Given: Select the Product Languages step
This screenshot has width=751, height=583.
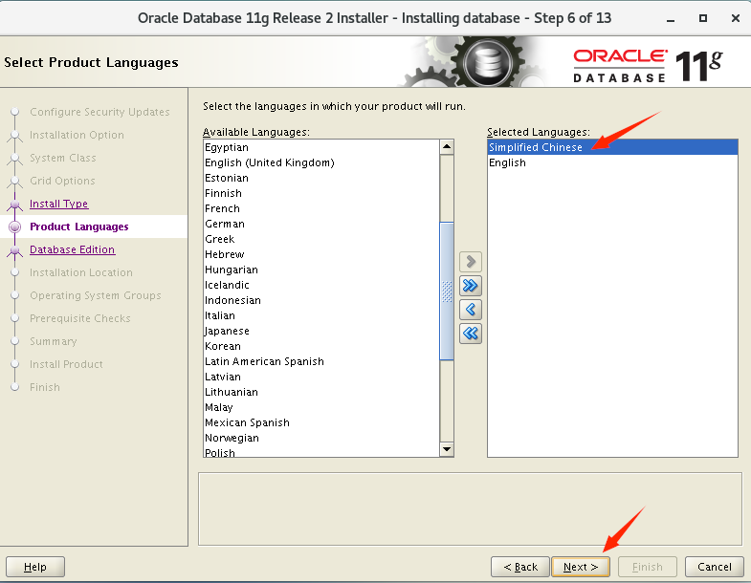Looking at the screenshot, I should (x=79, y=227).
